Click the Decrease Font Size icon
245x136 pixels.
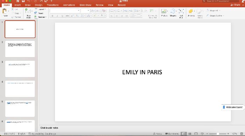click(x=98, y=10)
